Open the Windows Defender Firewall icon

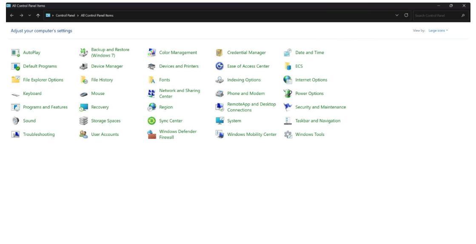pyautogui.click(x=151, y=134)
